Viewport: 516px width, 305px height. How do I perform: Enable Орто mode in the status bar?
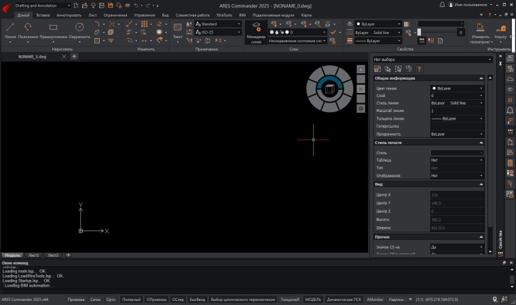111,299
